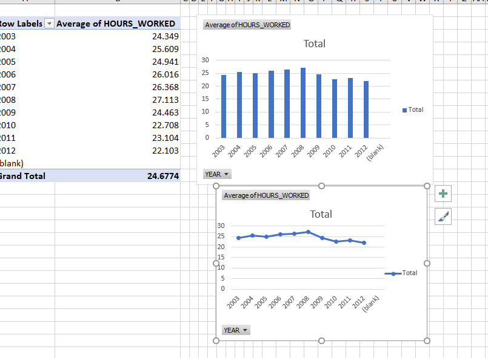
Task: Open Chart Styles with the paintbrush icon
Action: coord(443,216)
